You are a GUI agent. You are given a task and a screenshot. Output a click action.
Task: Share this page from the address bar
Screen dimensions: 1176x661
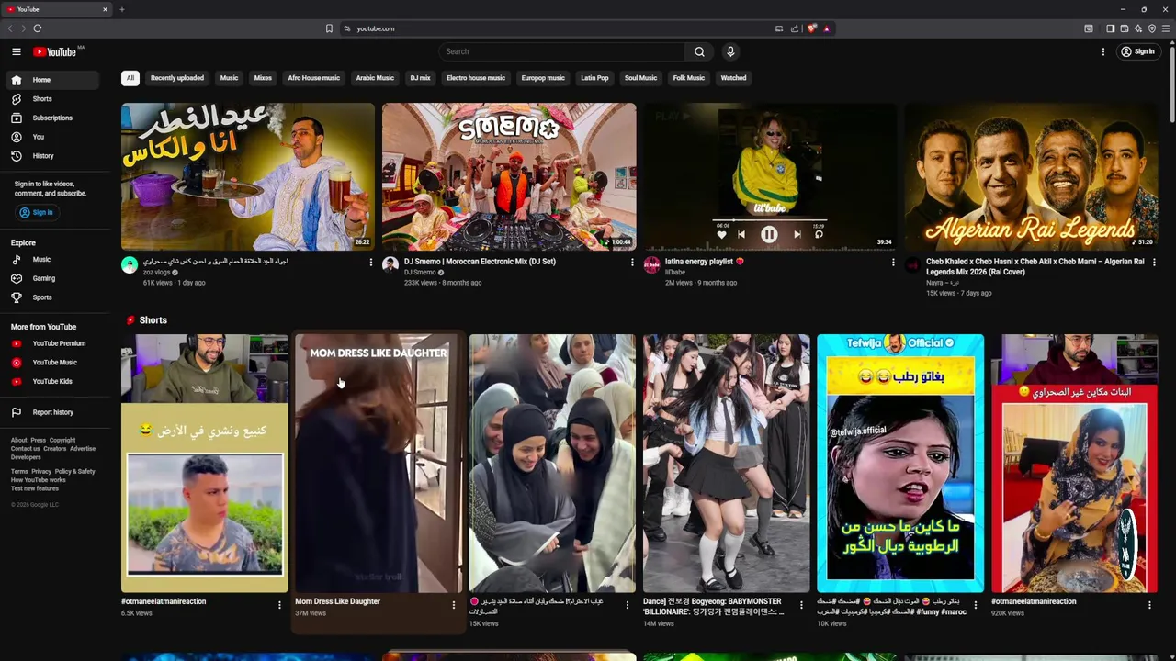pos(795,28)
